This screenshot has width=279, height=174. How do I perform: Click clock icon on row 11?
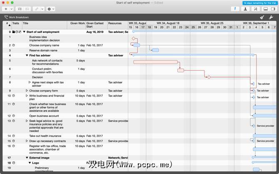coord(13,104)
